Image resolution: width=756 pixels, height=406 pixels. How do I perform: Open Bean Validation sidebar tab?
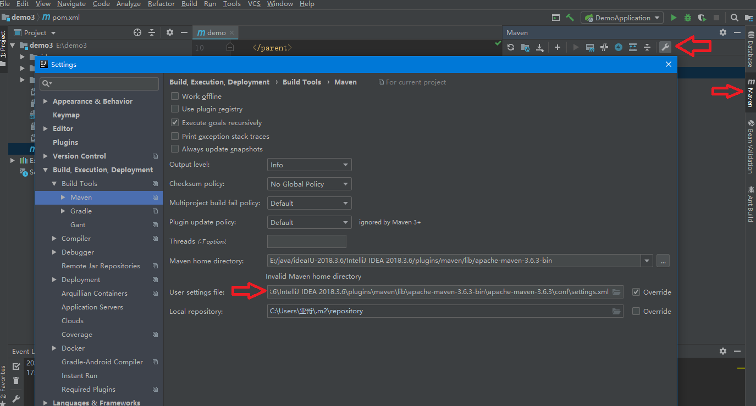click(x=751, y=146)
